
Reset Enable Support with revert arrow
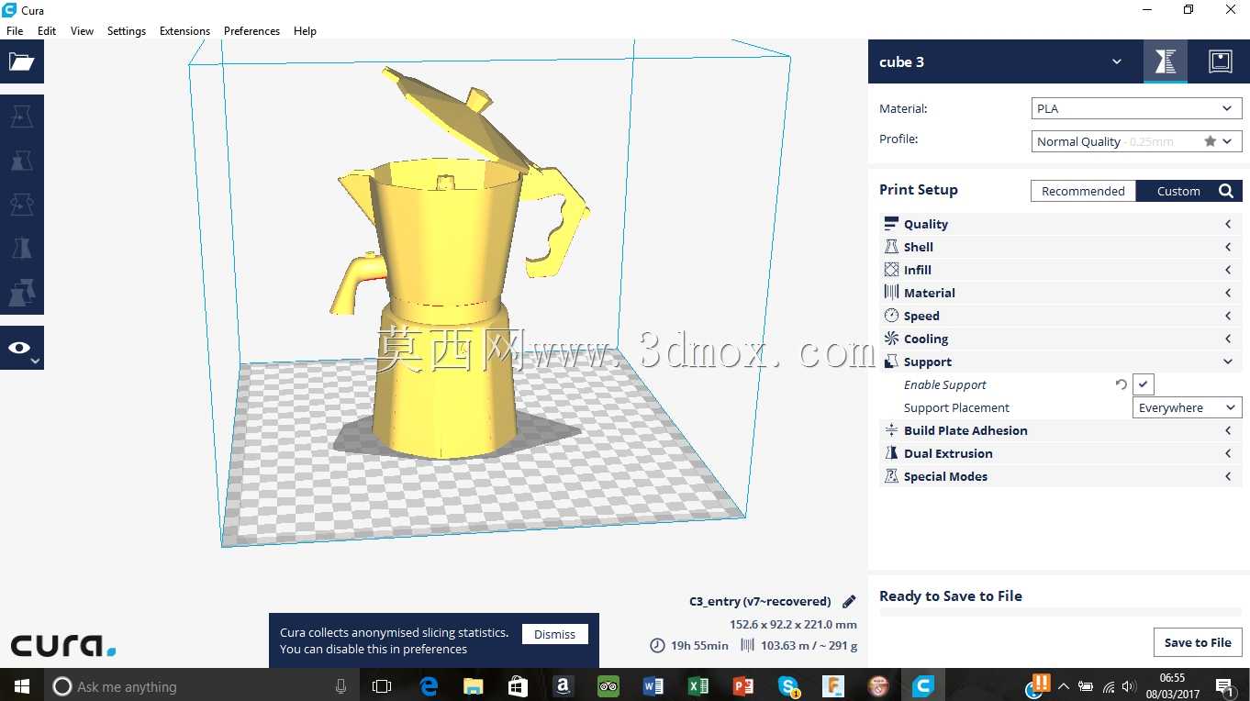1121,384
